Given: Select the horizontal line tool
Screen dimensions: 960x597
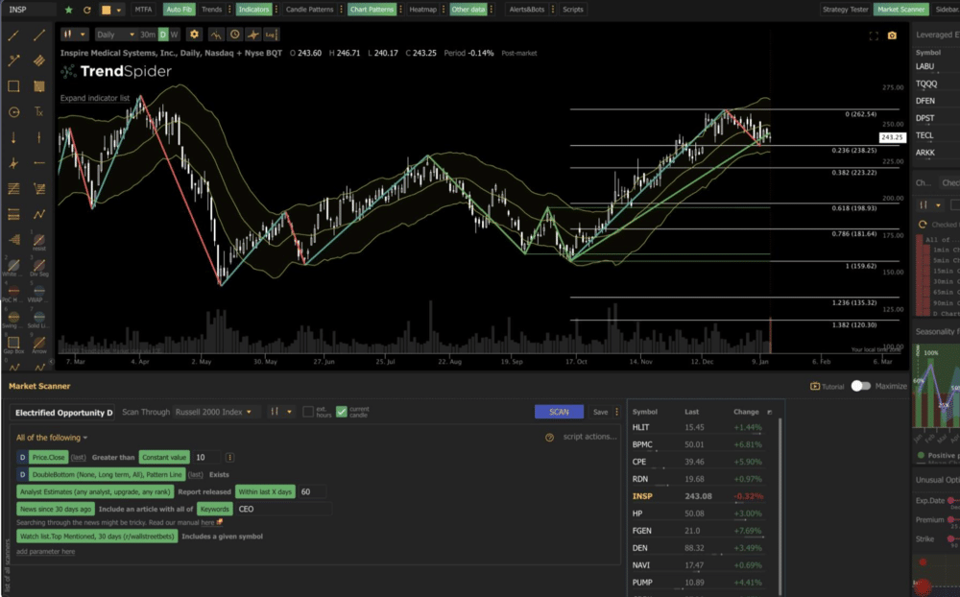Looking at the screenshot, I should (39, 163).
